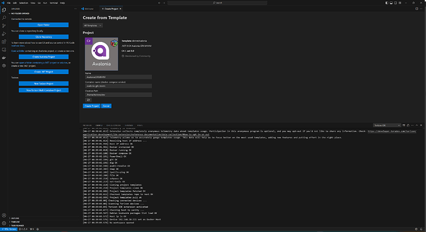
Task: Toggle the primary side bar layout icon
Action: (387, 2)
